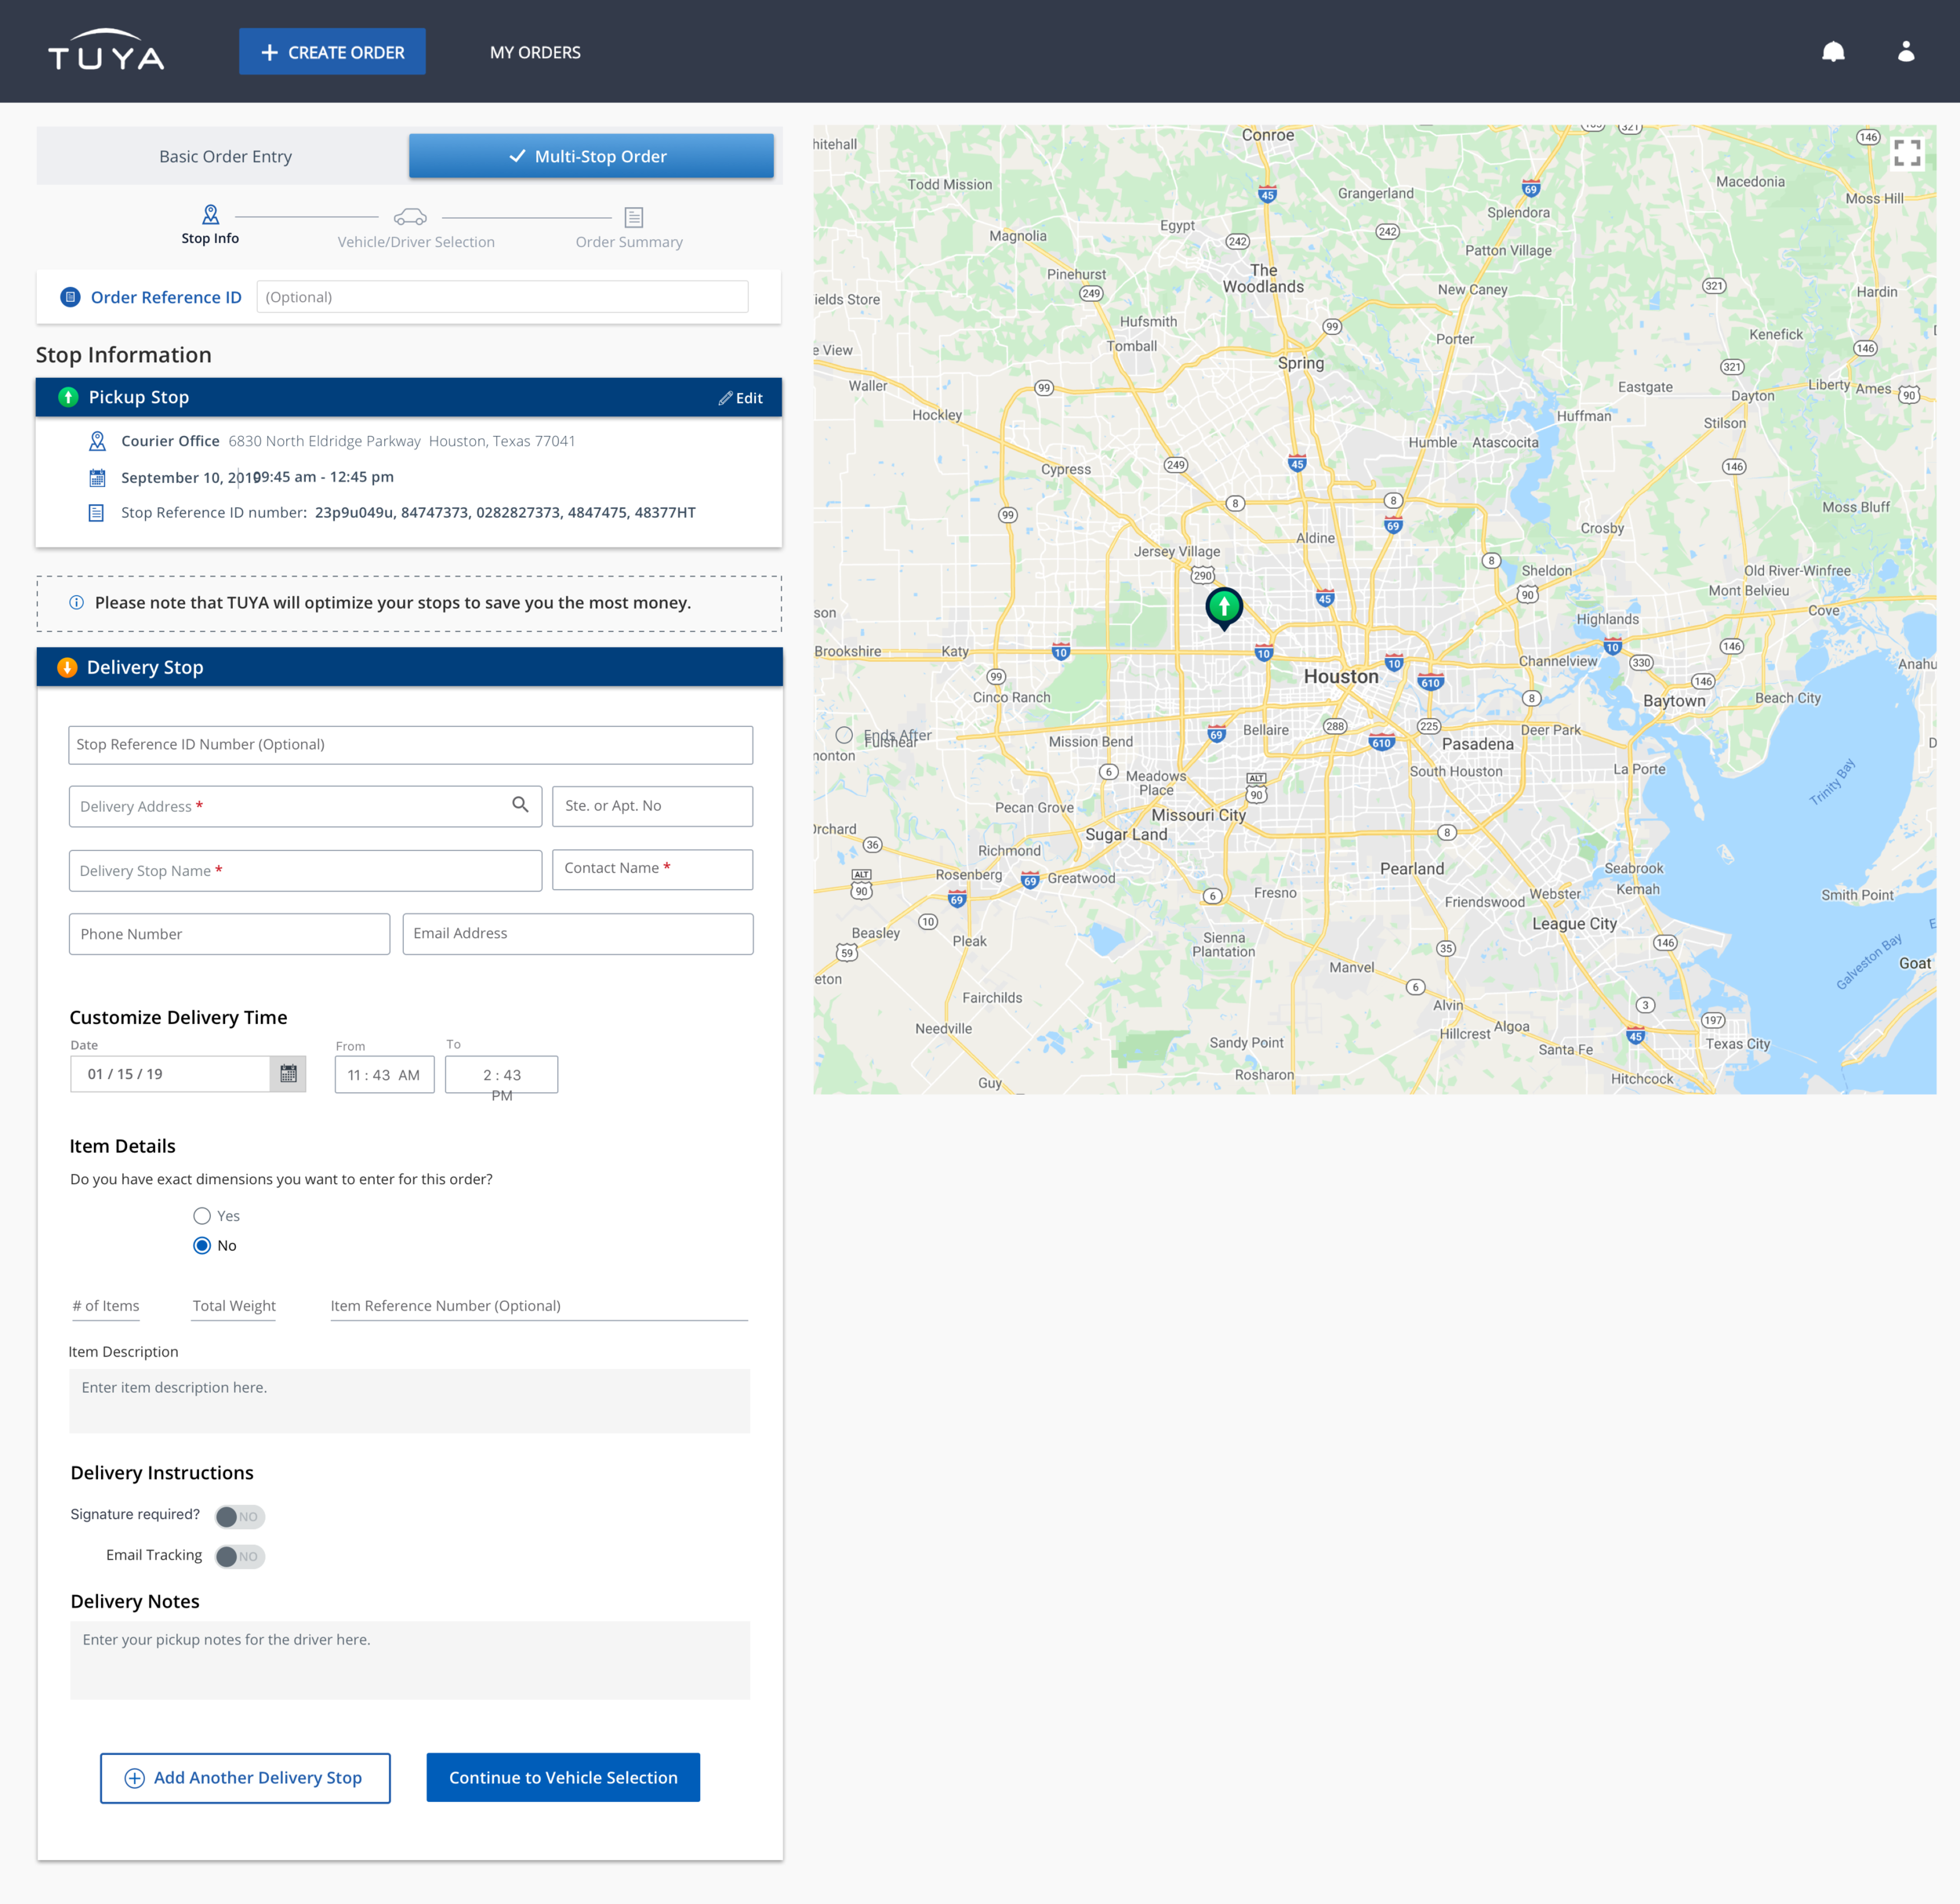The height and width of the screenshot is (1904, 1960).
Task: Click the Vehicle/Driver Selection step label
Action: point(416,242)
